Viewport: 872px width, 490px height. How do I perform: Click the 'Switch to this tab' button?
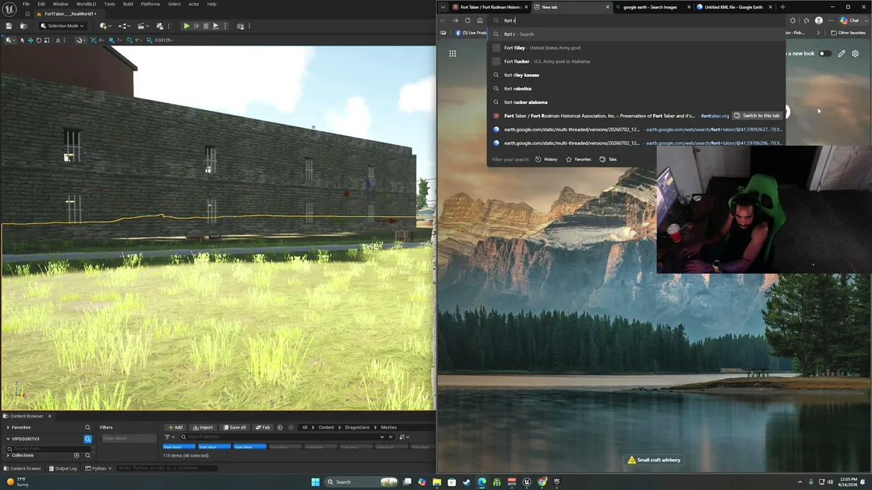(757, 116)
